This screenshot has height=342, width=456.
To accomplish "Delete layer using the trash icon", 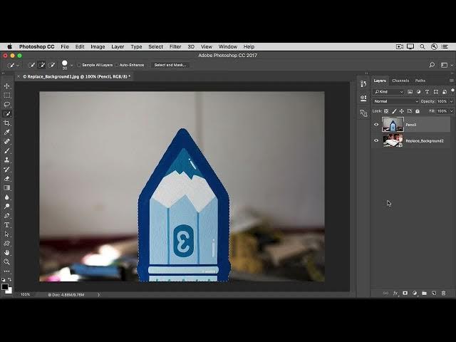I will coord(443,293).
